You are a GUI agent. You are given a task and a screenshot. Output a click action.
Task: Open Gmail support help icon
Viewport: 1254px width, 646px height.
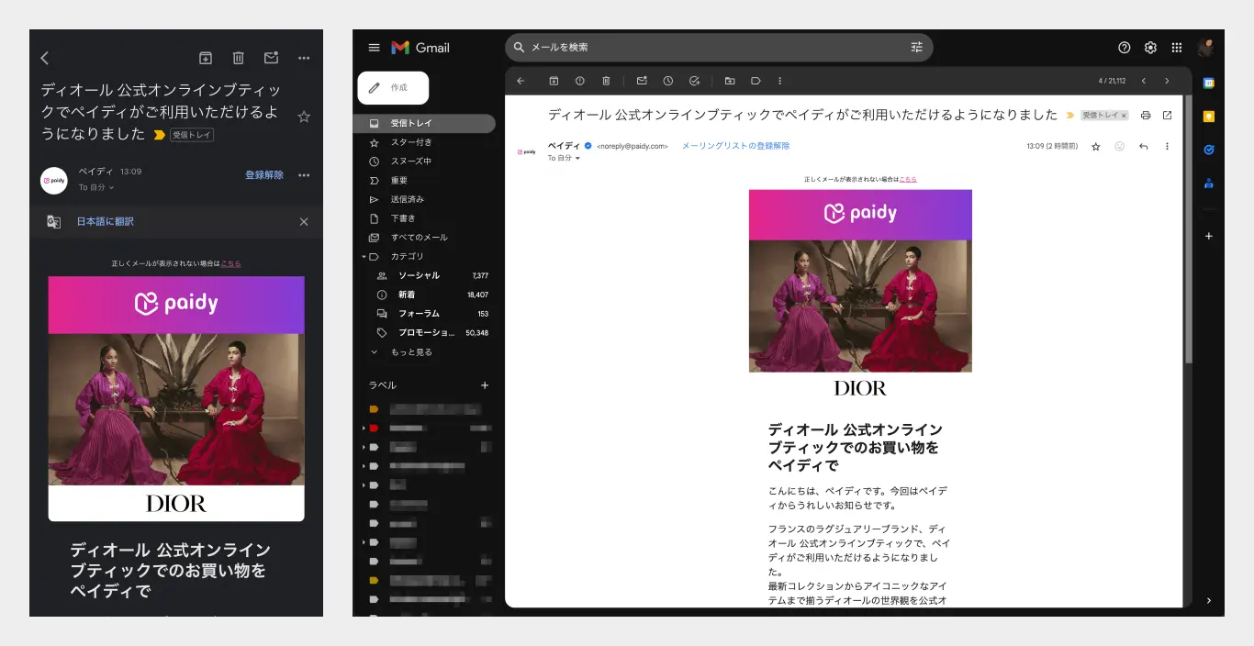(1125, 48)
